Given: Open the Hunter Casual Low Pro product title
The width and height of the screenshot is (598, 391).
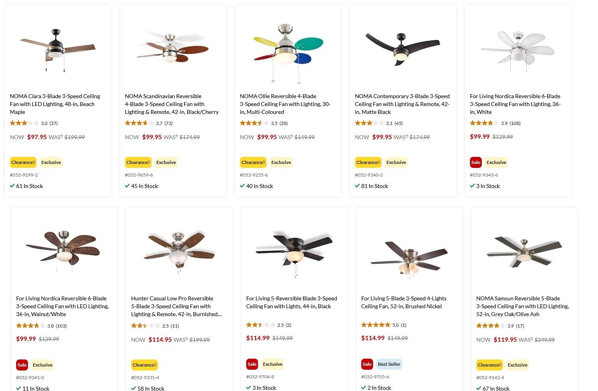Looking at the screenshot, I should (172, 306).
